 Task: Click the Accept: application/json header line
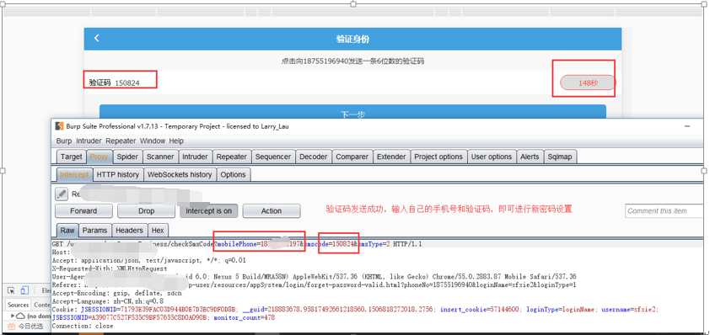[x=149, y=260]
